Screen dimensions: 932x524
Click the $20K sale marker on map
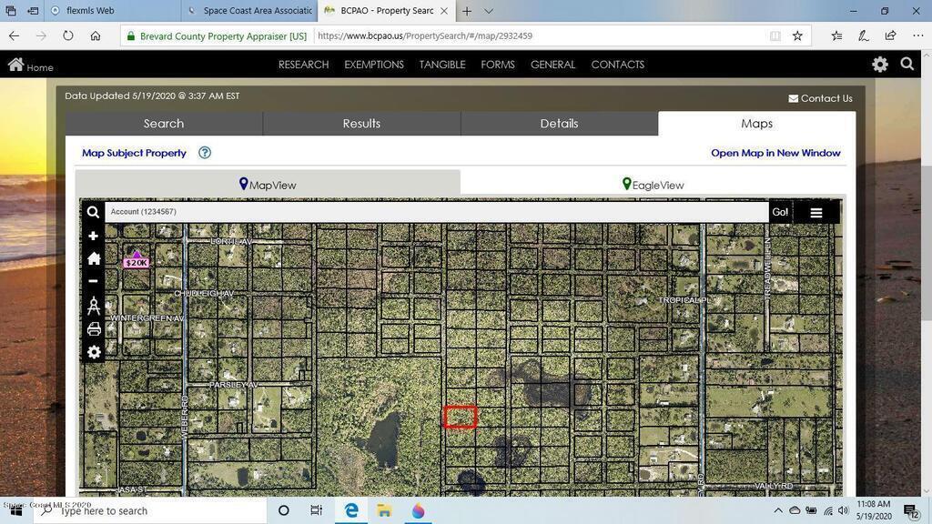tap(137, 260)
